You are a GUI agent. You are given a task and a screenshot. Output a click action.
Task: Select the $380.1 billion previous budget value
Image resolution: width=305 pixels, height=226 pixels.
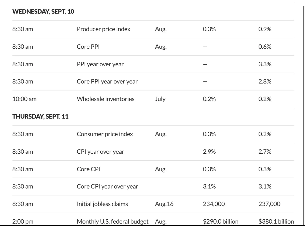click(x=276, y=221)
